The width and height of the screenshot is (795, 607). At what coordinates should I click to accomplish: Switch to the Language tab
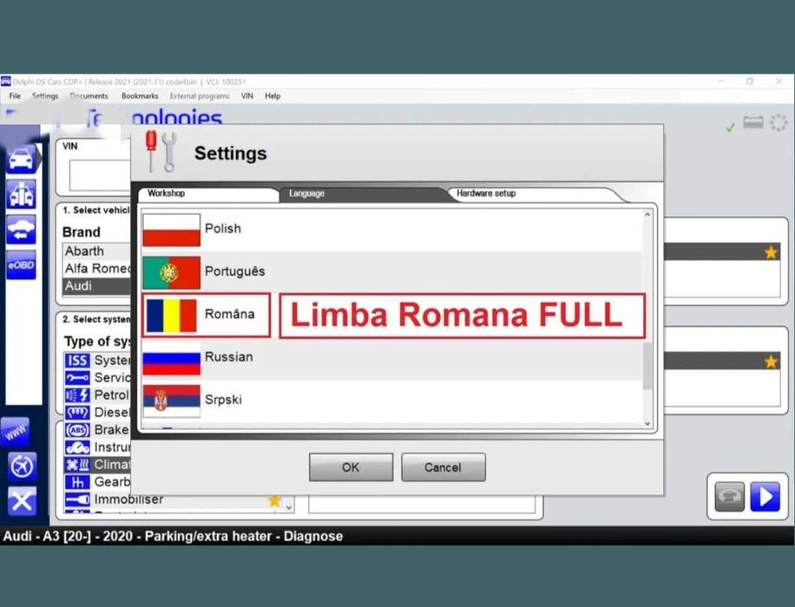363,194
